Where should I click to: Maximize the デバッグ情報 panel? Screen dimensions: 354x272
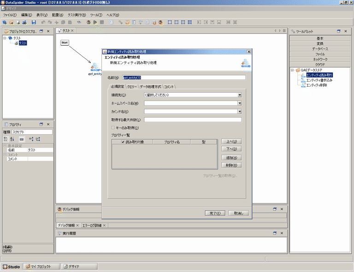[x=275, y=209]
